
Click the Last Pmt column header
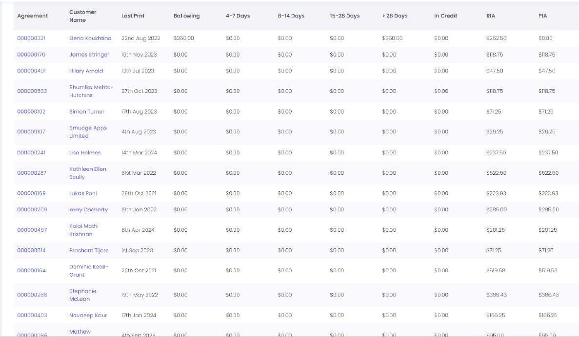click(133, 16)
